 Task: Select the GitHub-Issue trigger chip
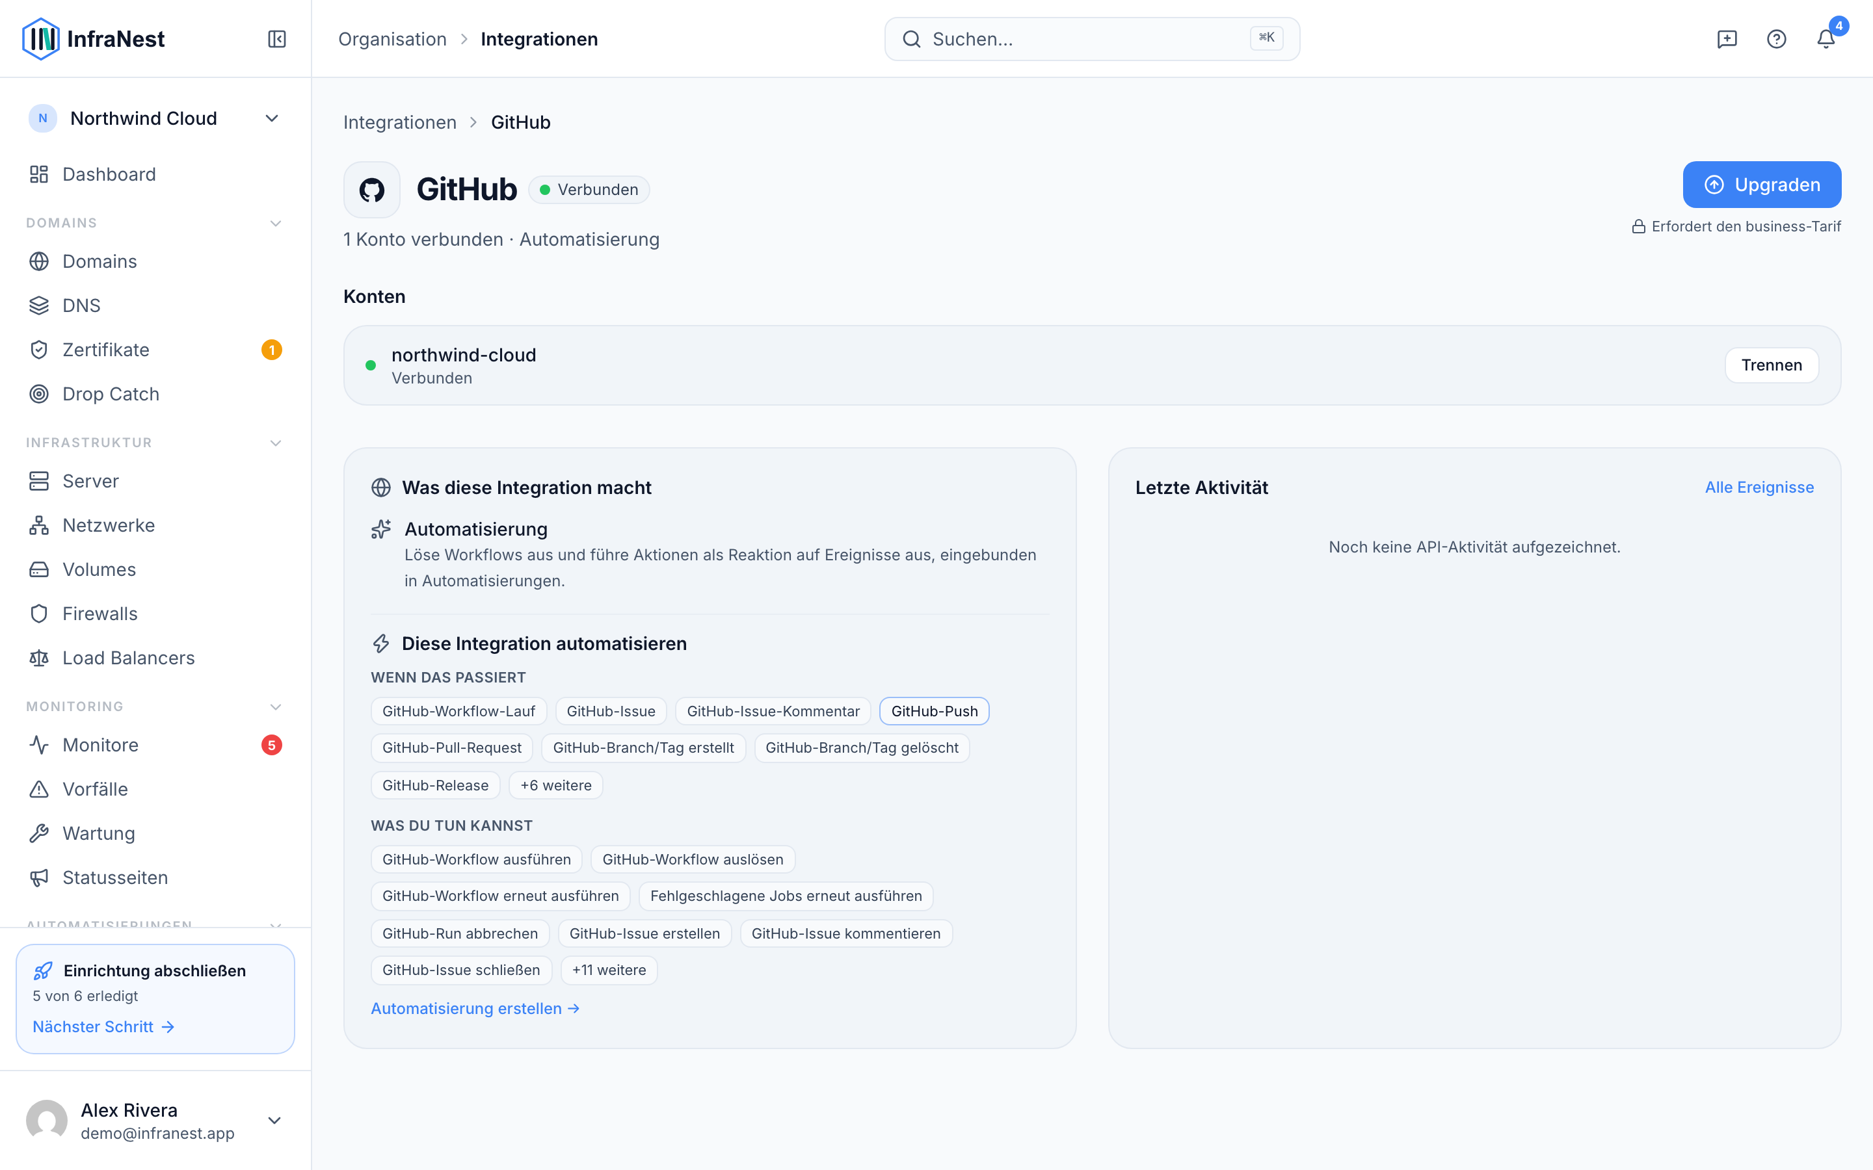tap(611, 711)
